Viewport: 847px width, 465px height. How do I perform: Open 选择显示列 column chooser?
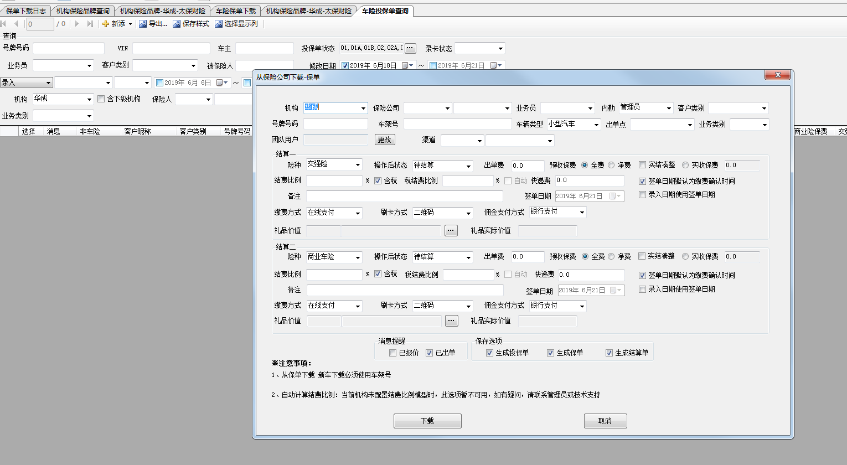(236, 24)
